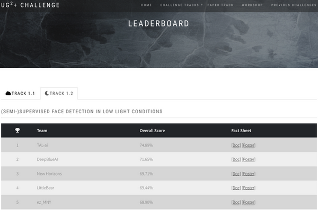Click the Overall Score column header

(152, 131)
